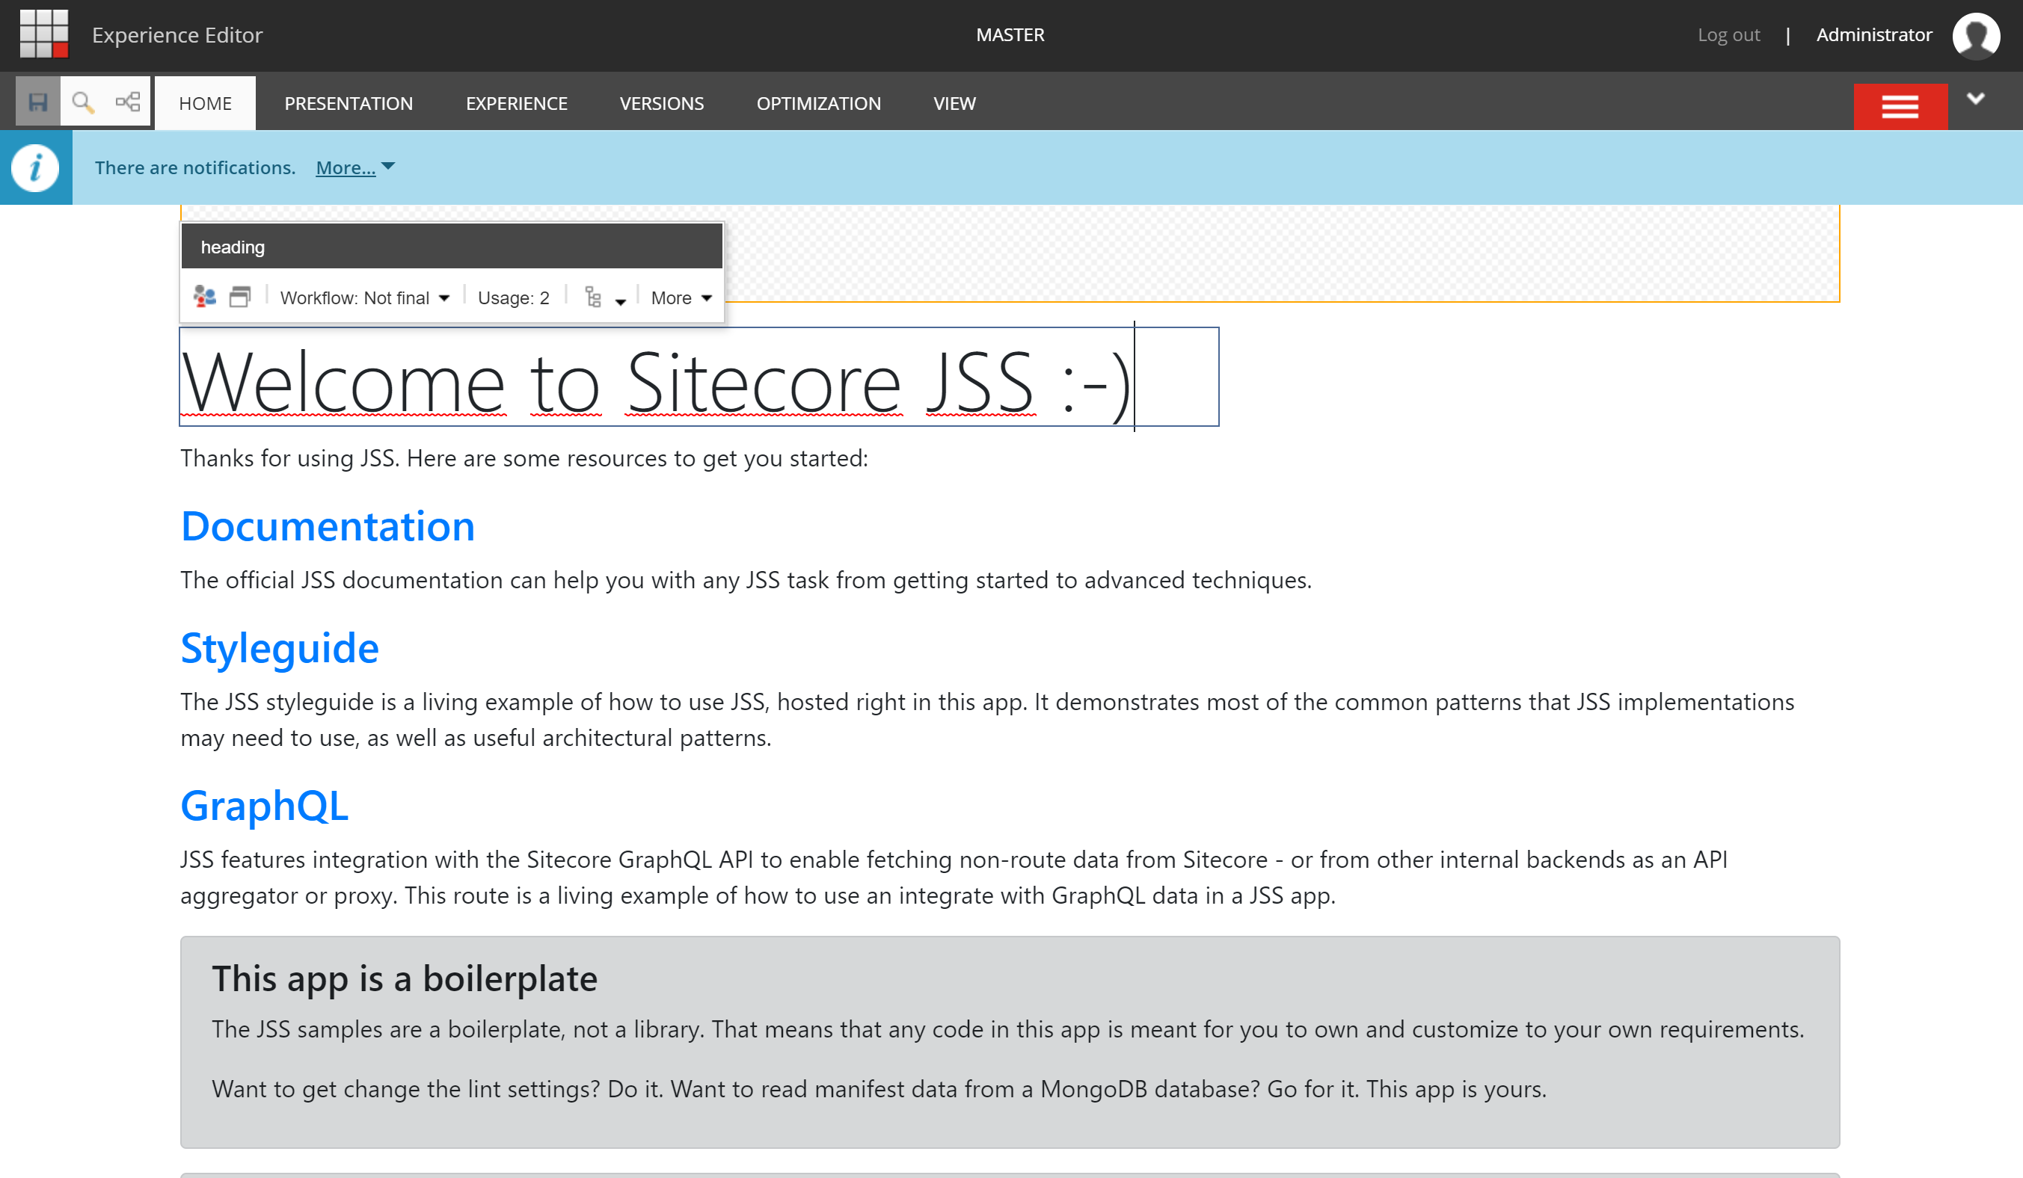Switch to the PRESENTATION tab
This screenshot has height=1178, width=2023.
(x=349, y=103)
